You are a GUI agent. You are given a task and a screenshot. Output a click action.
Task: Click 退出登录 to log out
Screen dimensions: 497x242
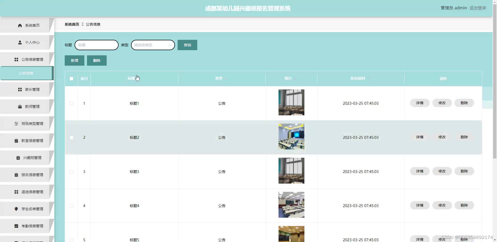coord(478,8)
